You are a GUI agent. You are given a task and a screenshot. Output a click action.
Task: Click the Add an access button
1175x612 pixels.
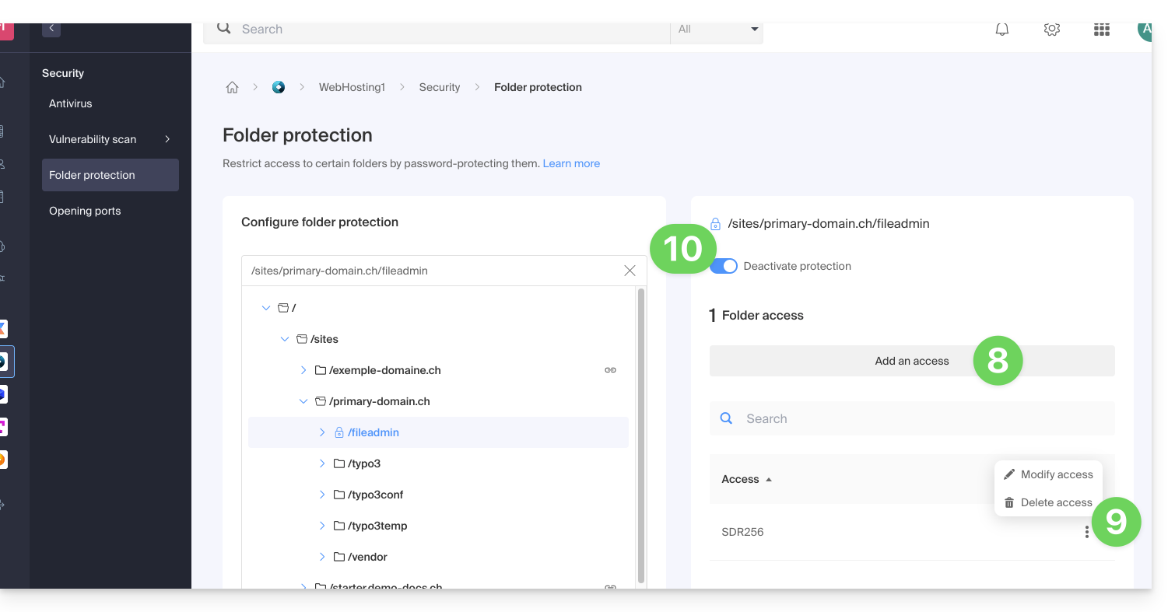point(911,361)
